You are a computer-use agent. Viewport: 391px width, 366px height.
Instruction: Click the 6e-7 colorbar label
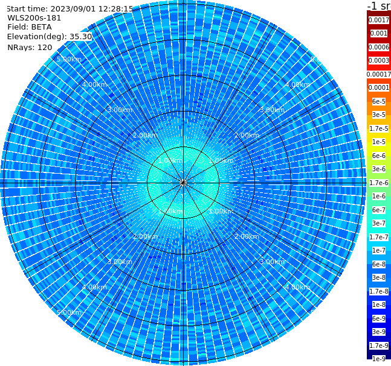point(379,210)
